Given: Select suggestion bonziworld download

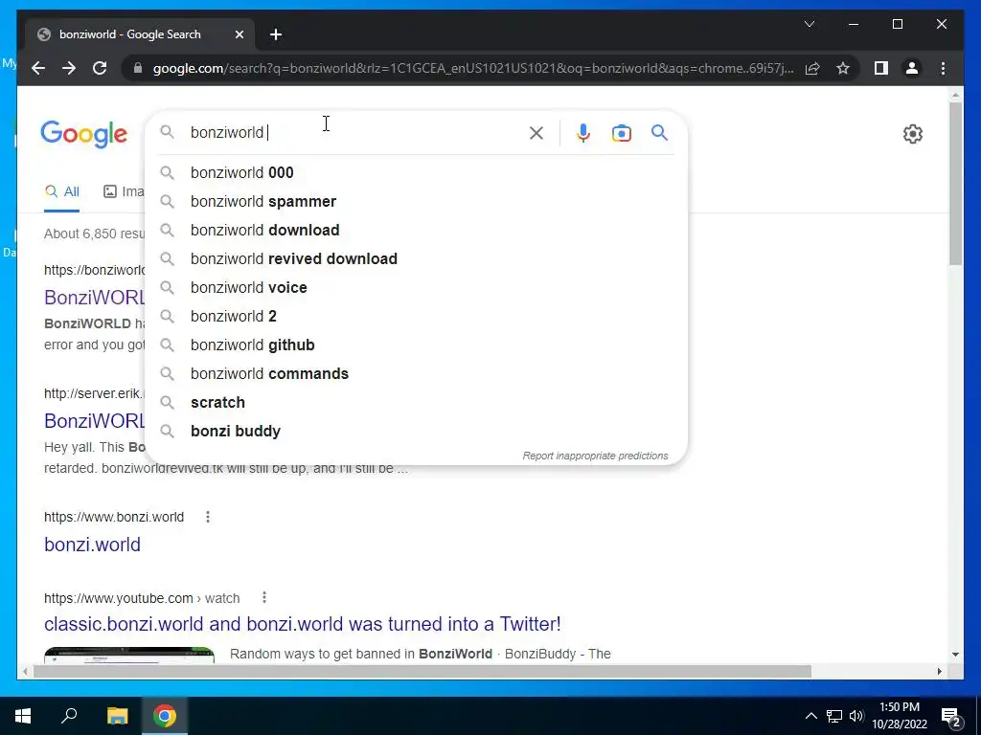Looking at the screenshot, I should click(416, 230).
